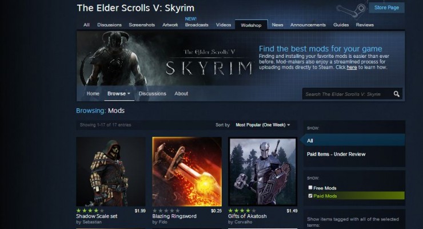Click Shadow Scale set star rating
The height and width of the screenshot is (229, 423).
(x=90, y=211)
